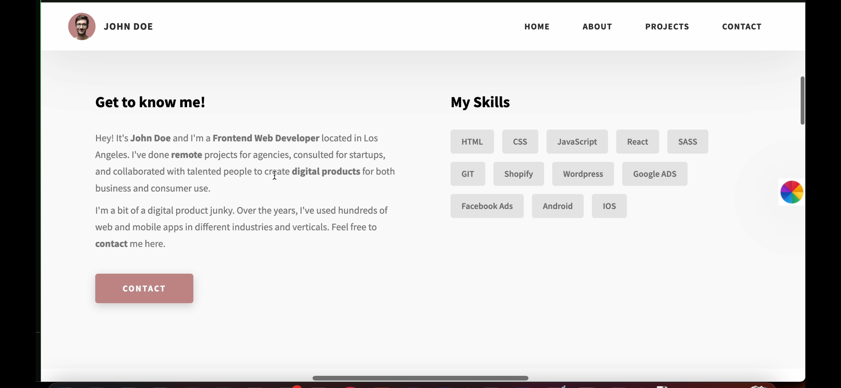The height and width of the screenshot is (388, 841).
Task: Select the CSS skill tag
Action: tap(520, 142)
